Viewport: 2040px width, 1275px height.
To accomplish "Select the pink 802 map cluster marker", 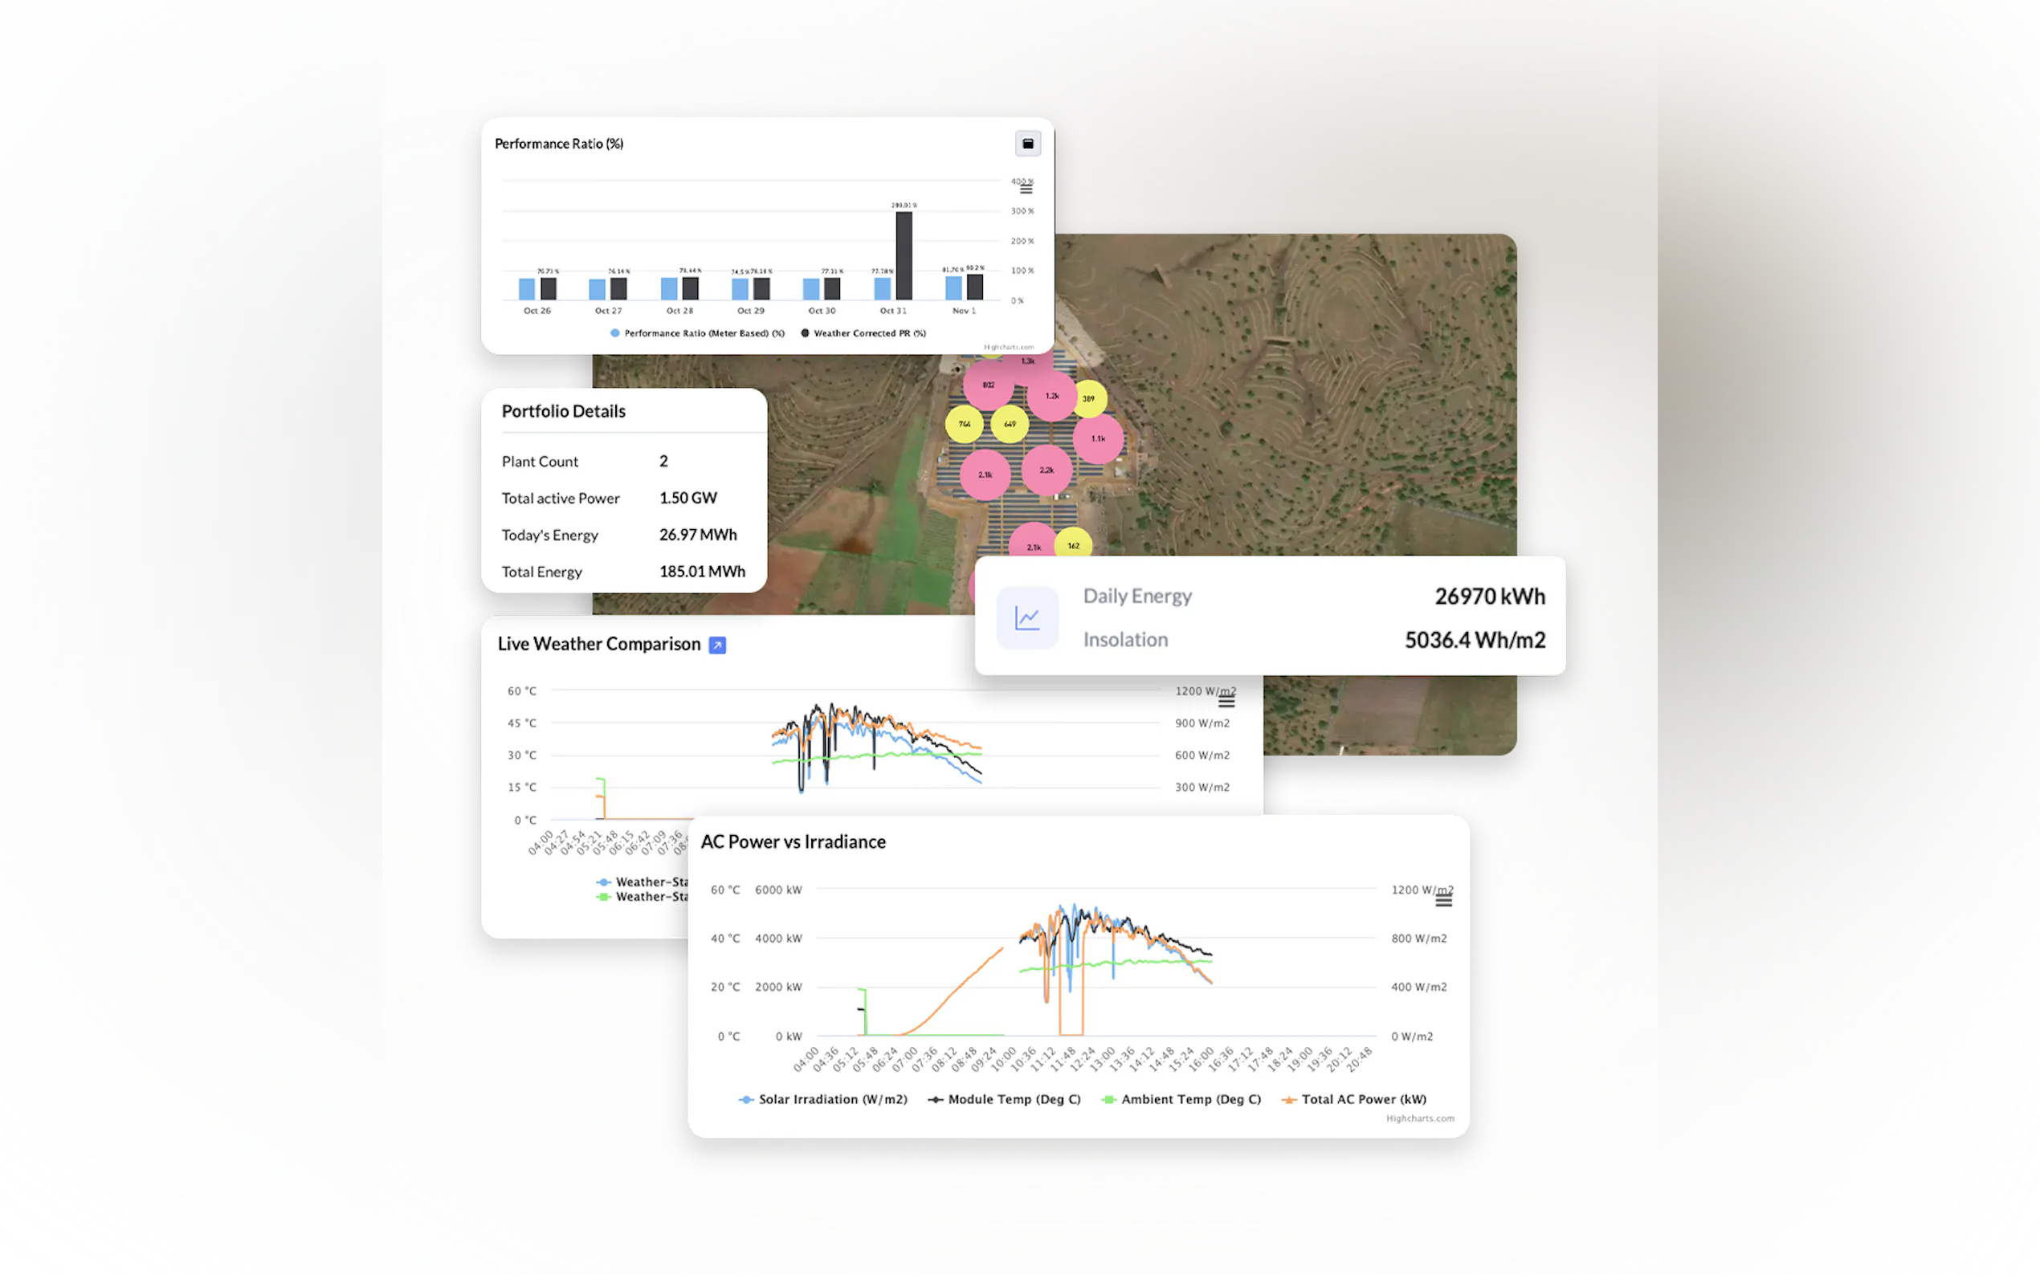I will pyautogui.click(x=989, y=385).
